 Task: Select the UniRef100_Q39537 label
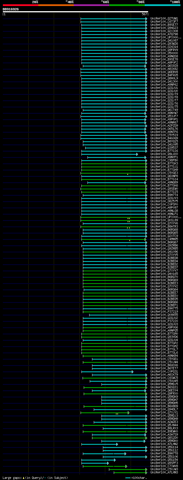pos(164,148)
